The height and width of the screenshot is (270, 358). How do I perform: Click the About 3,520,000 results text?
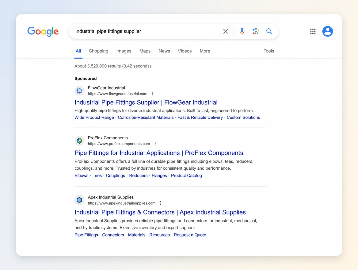[x=112, y=66]
